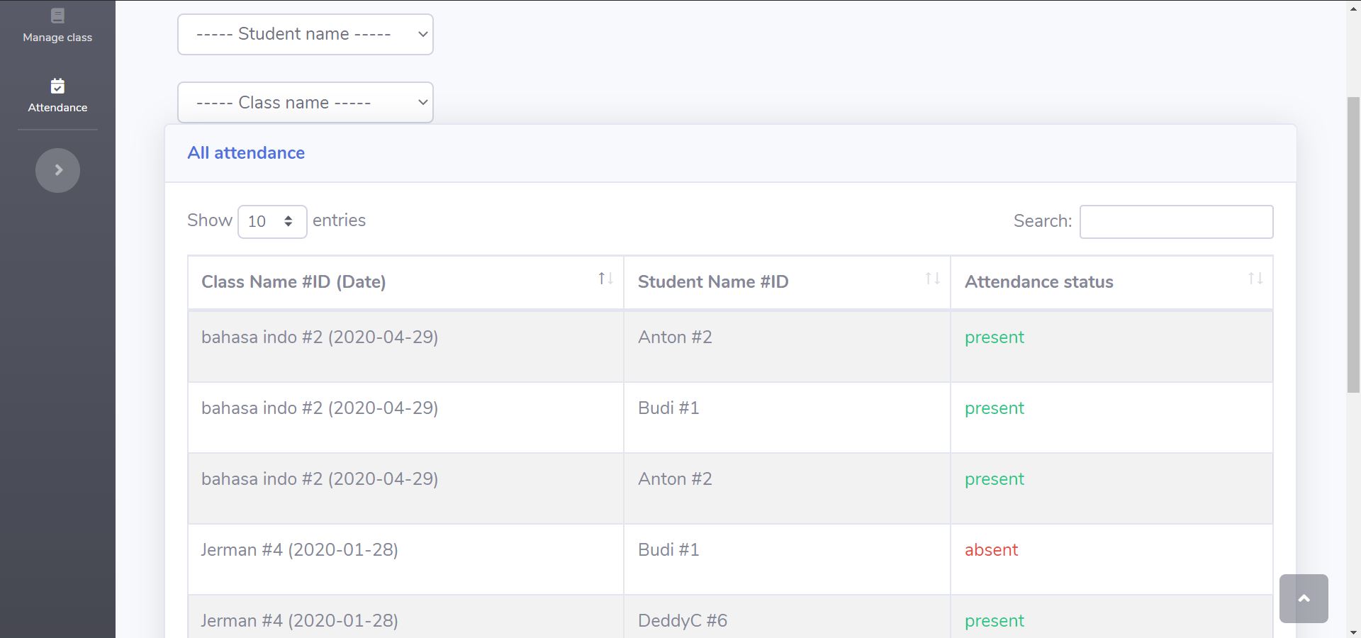Click the scroll-to-top arrow button

pyautogui.click(x=1303, y=598)
